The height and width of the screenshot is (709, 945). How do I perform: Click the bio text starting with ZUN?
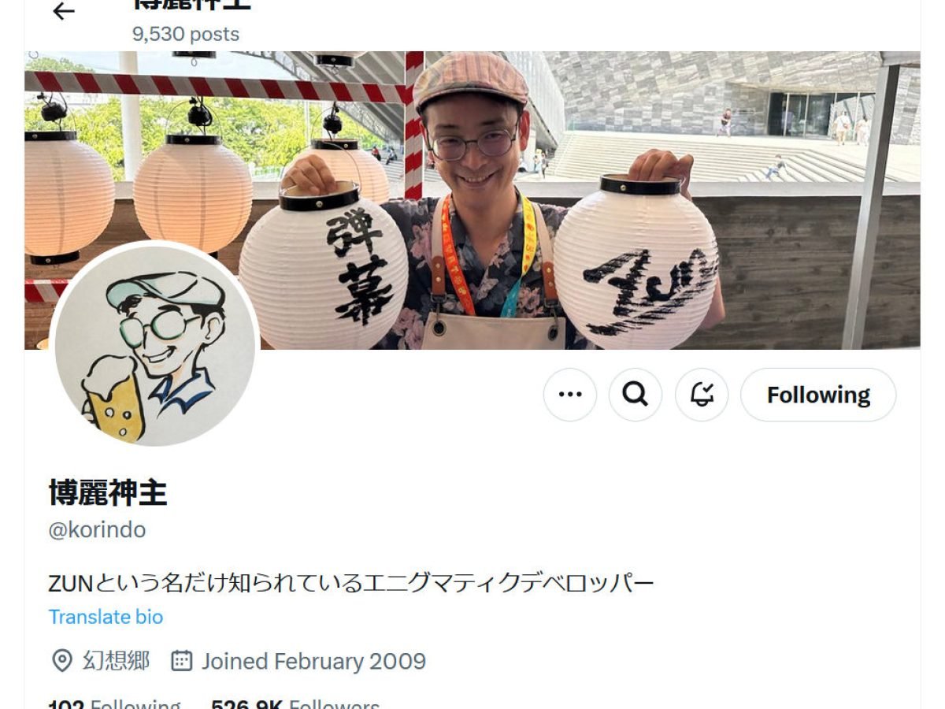click(x=351, y=584)
